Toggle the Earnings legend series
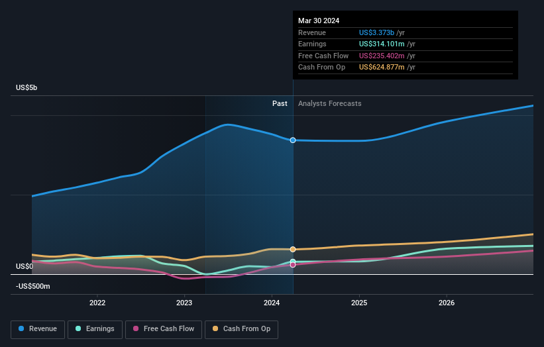Viewport: 544px width, 347px height. point(95,329)
